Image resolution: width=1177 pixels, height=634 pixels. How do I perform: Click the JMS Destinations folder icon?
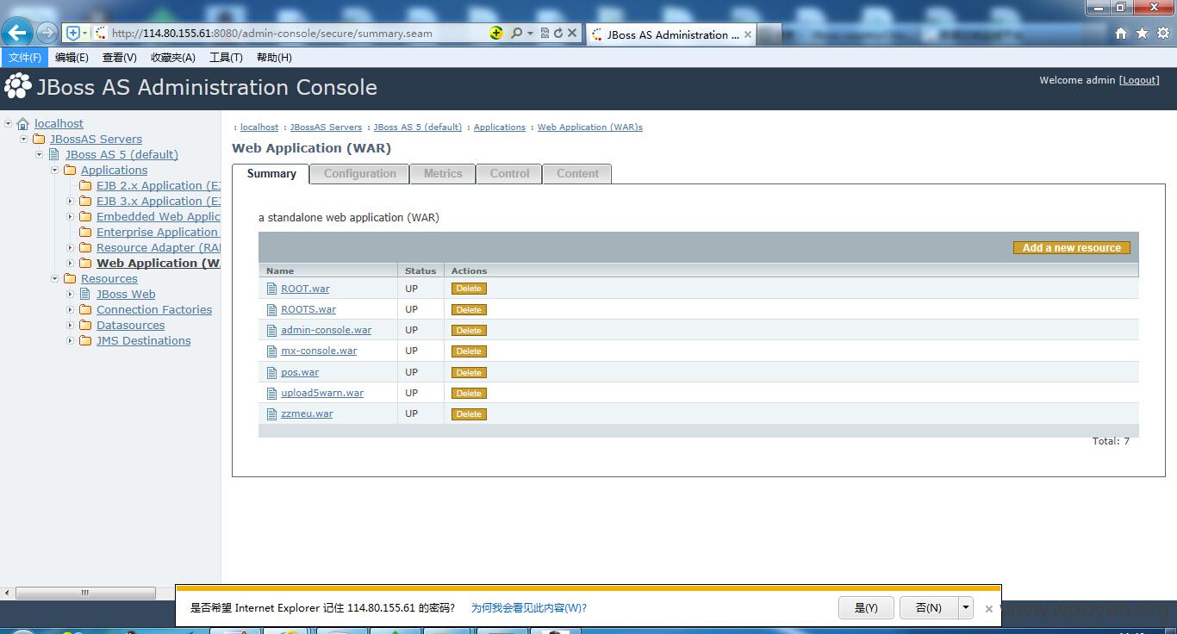pos(85,341)
